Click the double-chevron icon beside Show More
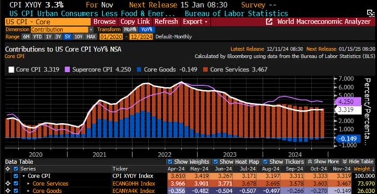 click(x=310, y=162)
